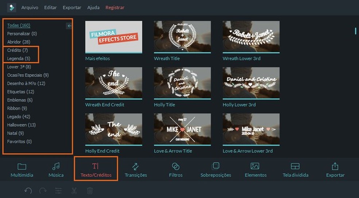Screen dimensions: 359x198
Task: Click the Wreath Title caption text
Action: click(167, 58)
